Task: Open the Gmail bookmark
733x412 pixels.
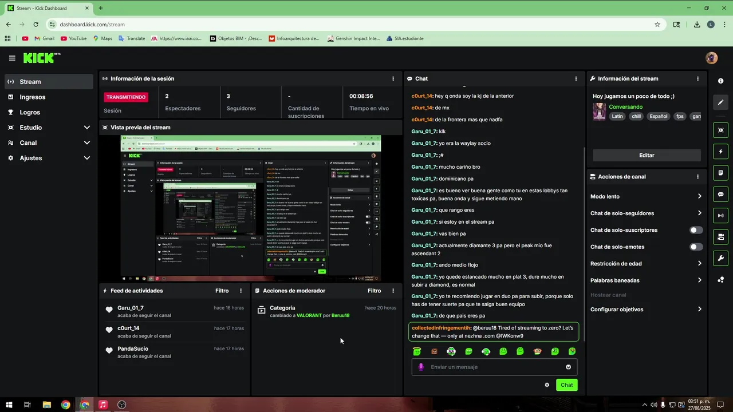Action: tap(44, 38)
